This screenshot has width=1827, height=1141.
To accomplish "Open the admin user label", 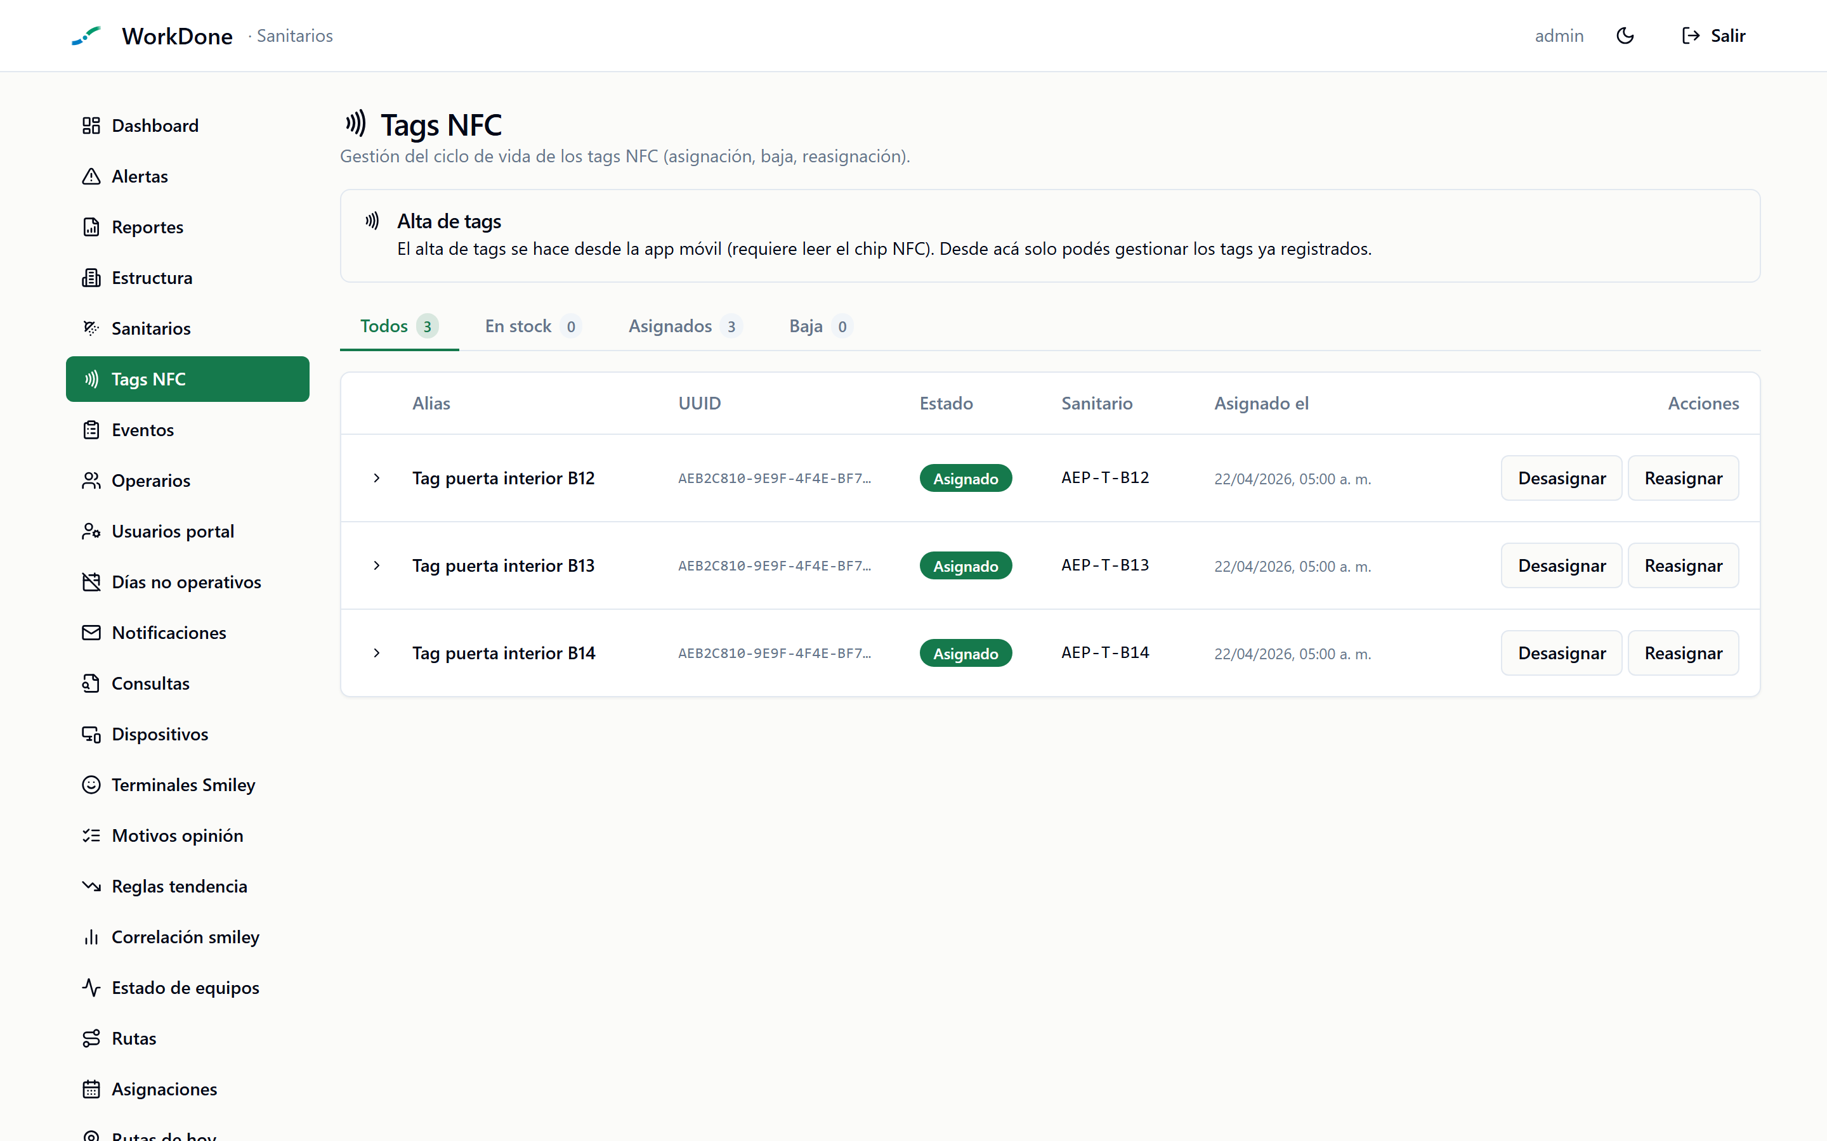I will coord(1558,35).
